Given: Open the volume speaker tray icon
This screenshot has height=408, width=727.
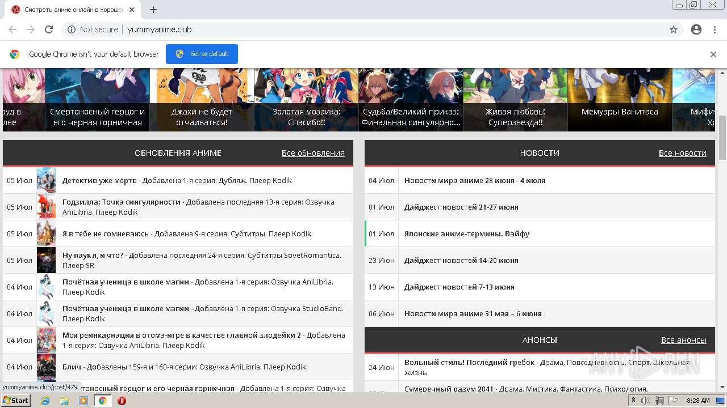Looking at the screenshot, I should [x=646, y=401].
